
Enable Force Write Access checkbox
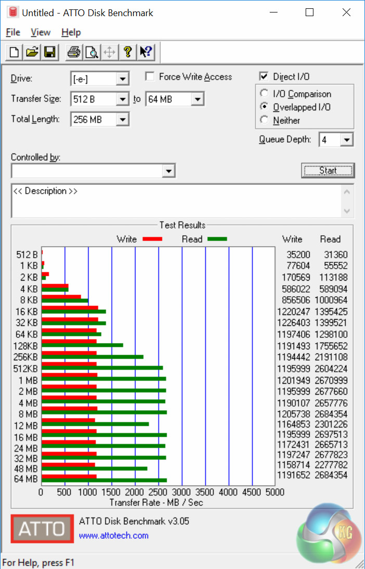149,76
